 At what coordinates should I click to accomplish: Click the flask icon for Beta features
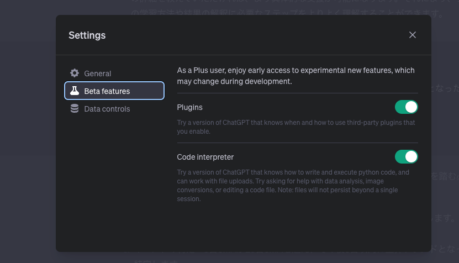tap(75, 91)
